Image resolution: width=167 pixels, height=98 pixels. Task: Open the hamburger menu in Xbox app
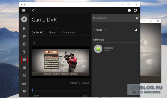tap(24, 10)
